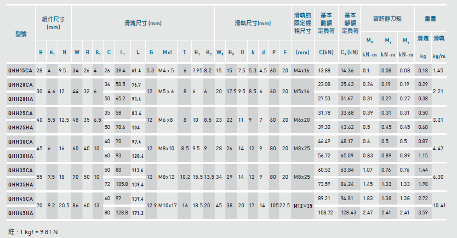The height and width of the screenshot is (238, 457).
Task: Select the QHH20CA model name
Action: click(x=20, y=85)
